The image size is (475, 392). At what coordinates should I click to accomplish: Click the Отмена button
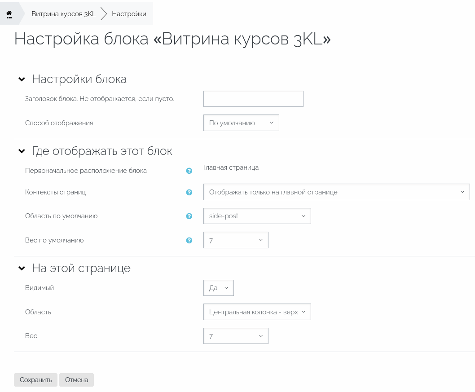point(76,380)
